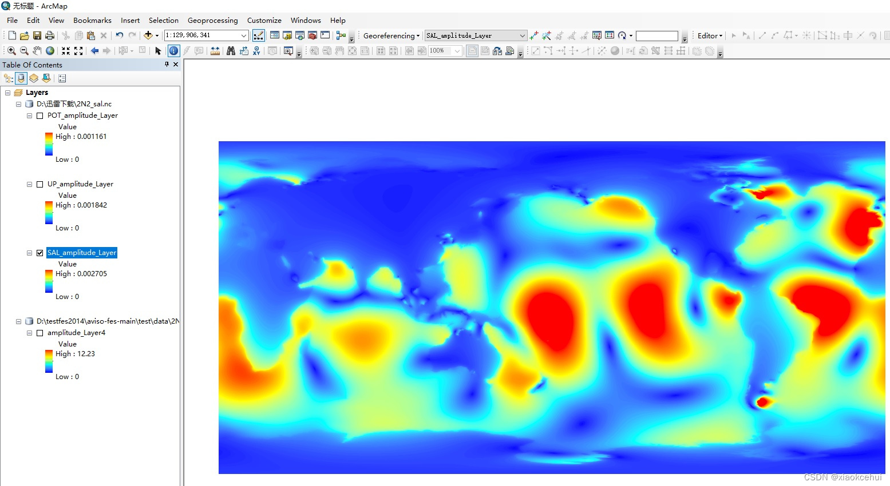
Task: Click the georeferencing rotation input field
Action: tap(657, 35)
